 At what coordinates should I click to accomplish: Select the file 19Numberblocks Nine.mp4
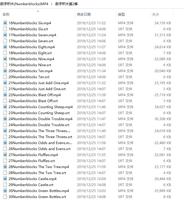tap(31, 59)
